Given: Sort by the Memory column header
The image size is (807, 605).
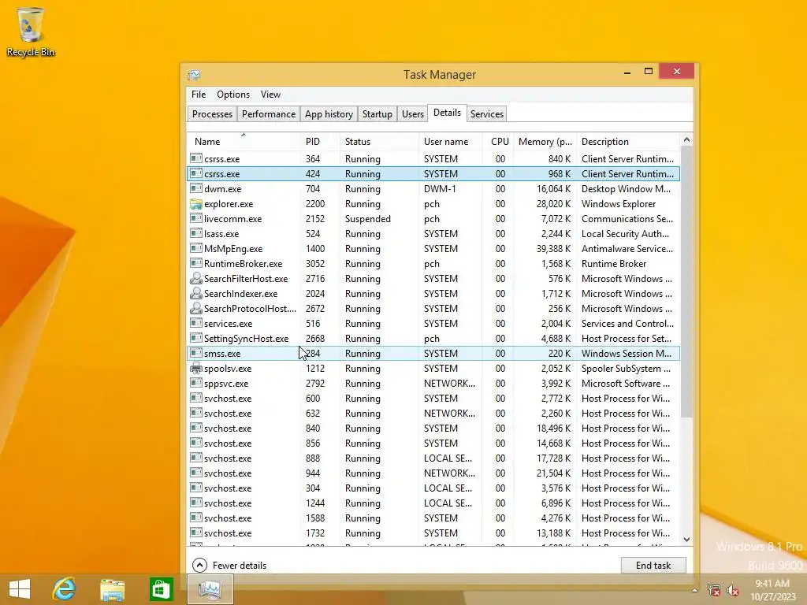Looking at the screenshot, I should (545, 142).
